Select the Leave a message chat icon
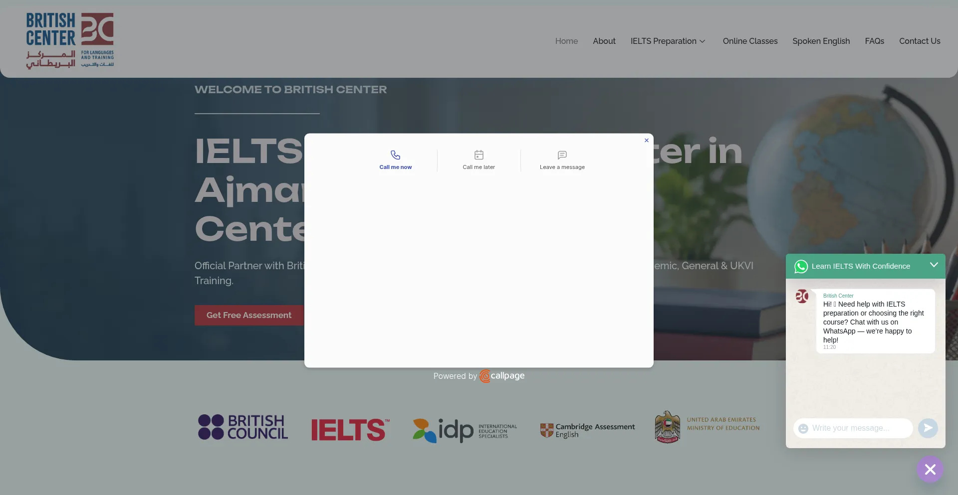Viewport: 958px width, 495px height. [x=562, y=155]
